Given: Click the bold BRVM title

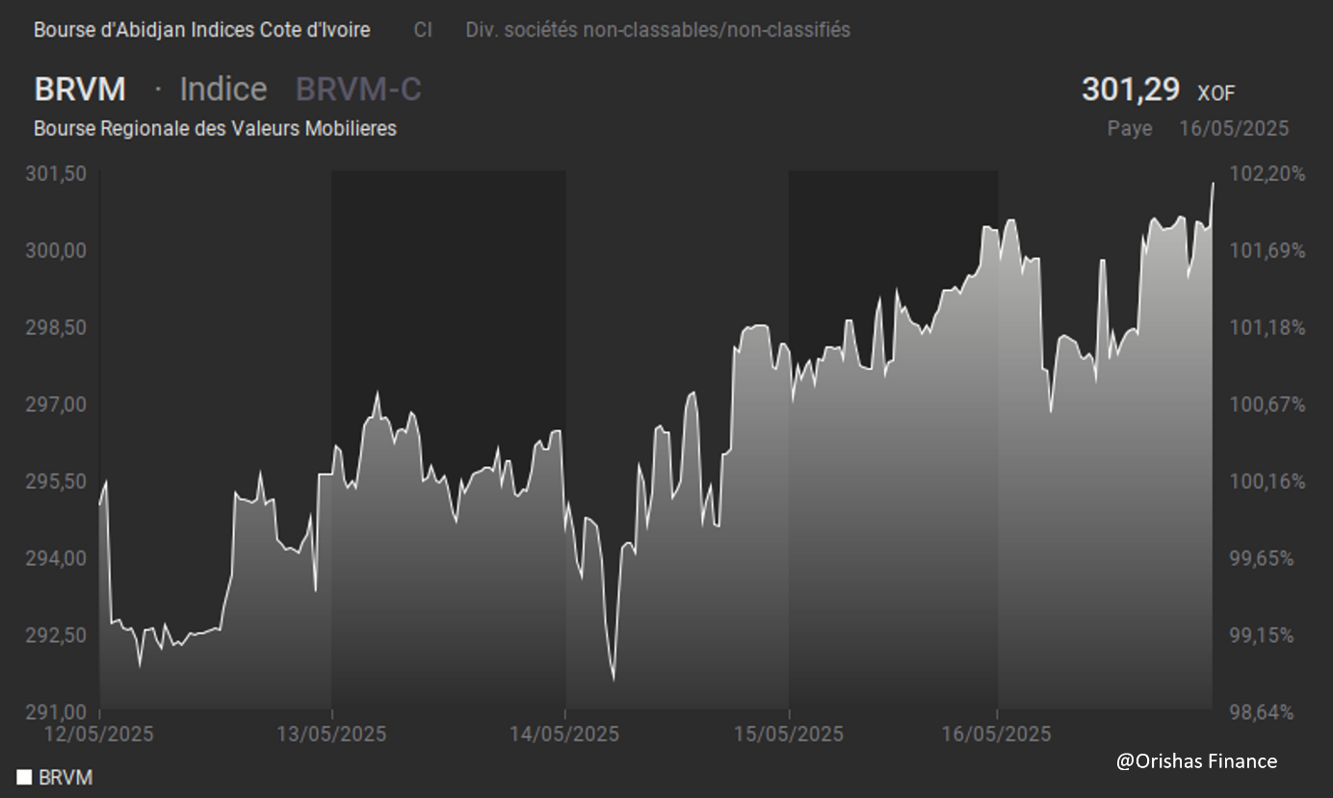Looking at the screenshot, I should [x=80, y=89].
